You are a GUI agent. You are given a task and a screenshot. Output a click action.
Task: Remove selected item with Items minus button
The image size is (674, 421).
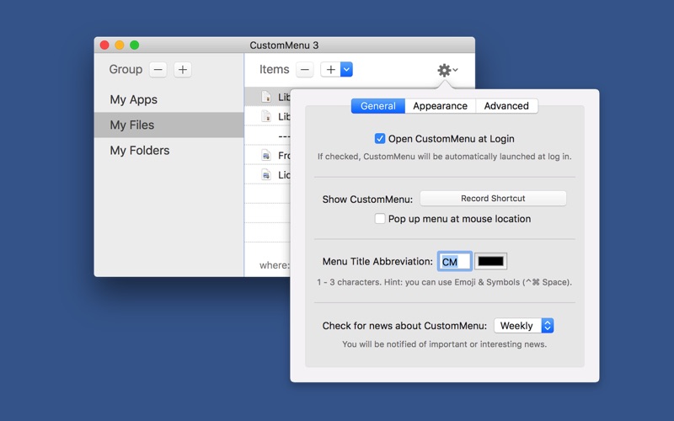(305, 70)
